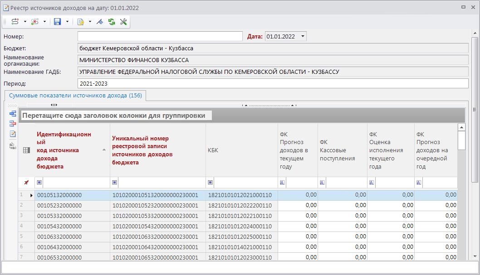Sort by Уникальный номер реестровой записи header

click(x=157, y=150)
